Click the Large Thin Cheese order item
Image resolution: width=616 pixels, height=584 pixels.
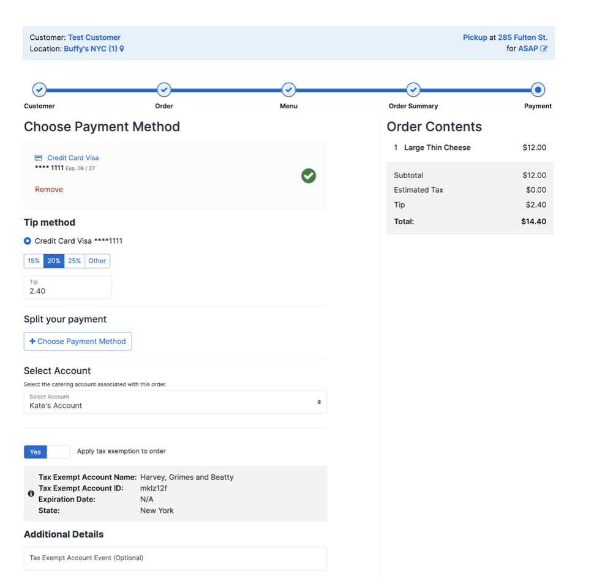(x=437, y=148)
